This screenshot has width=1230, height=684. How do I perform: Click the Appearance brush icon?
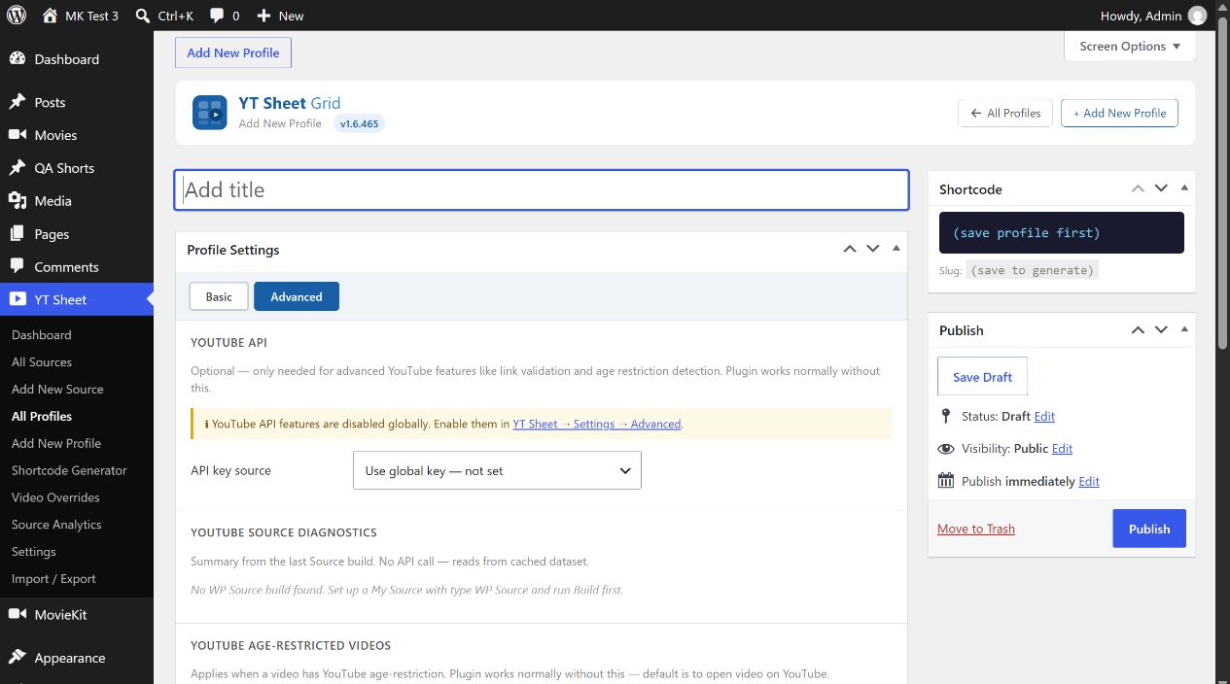[x=17, y=658]
